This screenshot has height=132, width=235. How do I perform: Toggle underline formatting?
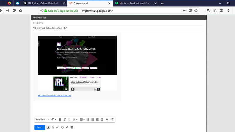[69, 119]
